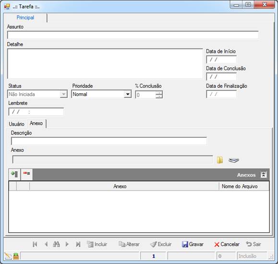Screen dimensions: 278x264
Task: Go to next record
Action: pyautogui.click(x=67, y=244)
